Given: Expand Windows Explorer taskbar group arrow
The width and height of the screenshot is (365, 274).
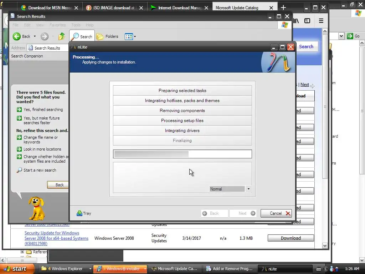Looking at the screenshot, I should pyautogui.click(x=90, y=269).
